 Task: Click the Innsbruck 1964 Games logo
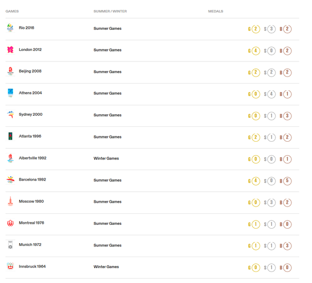coord(10,267)
